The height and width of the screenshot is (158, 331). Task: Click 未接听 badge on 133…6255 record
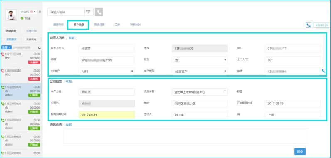(x=34, y=79)
